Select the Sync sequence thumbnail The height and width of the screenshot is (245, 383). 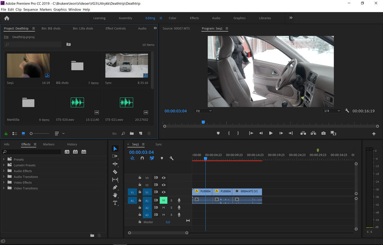click(126, 66)
